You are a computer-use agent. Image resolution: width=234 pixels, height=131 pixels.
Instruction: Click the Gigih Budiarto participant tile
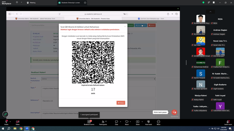(x=220, y=85)
